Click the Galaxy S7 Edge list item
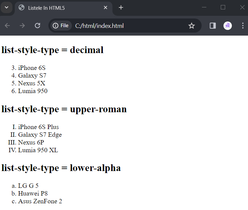 tap(40, 135)
